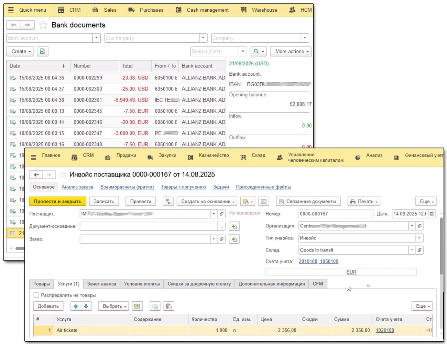
Task: Click the Дт/Кт postings icon in the toolbar
Action: pos(168,202)
